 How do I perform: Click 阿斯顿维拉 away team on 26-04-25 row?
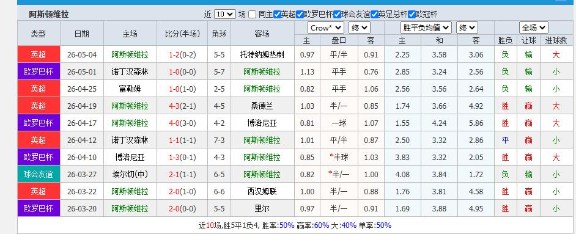[262, 89]
